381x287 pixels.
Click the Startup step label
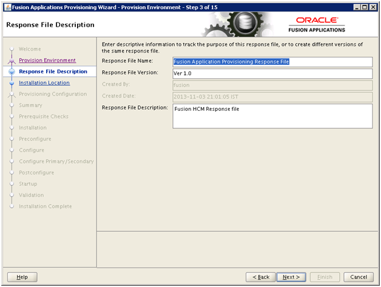pyautogui.click(x=28, y=184)
